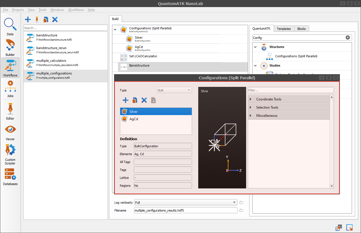Clear the Config search text

[347, 38]
